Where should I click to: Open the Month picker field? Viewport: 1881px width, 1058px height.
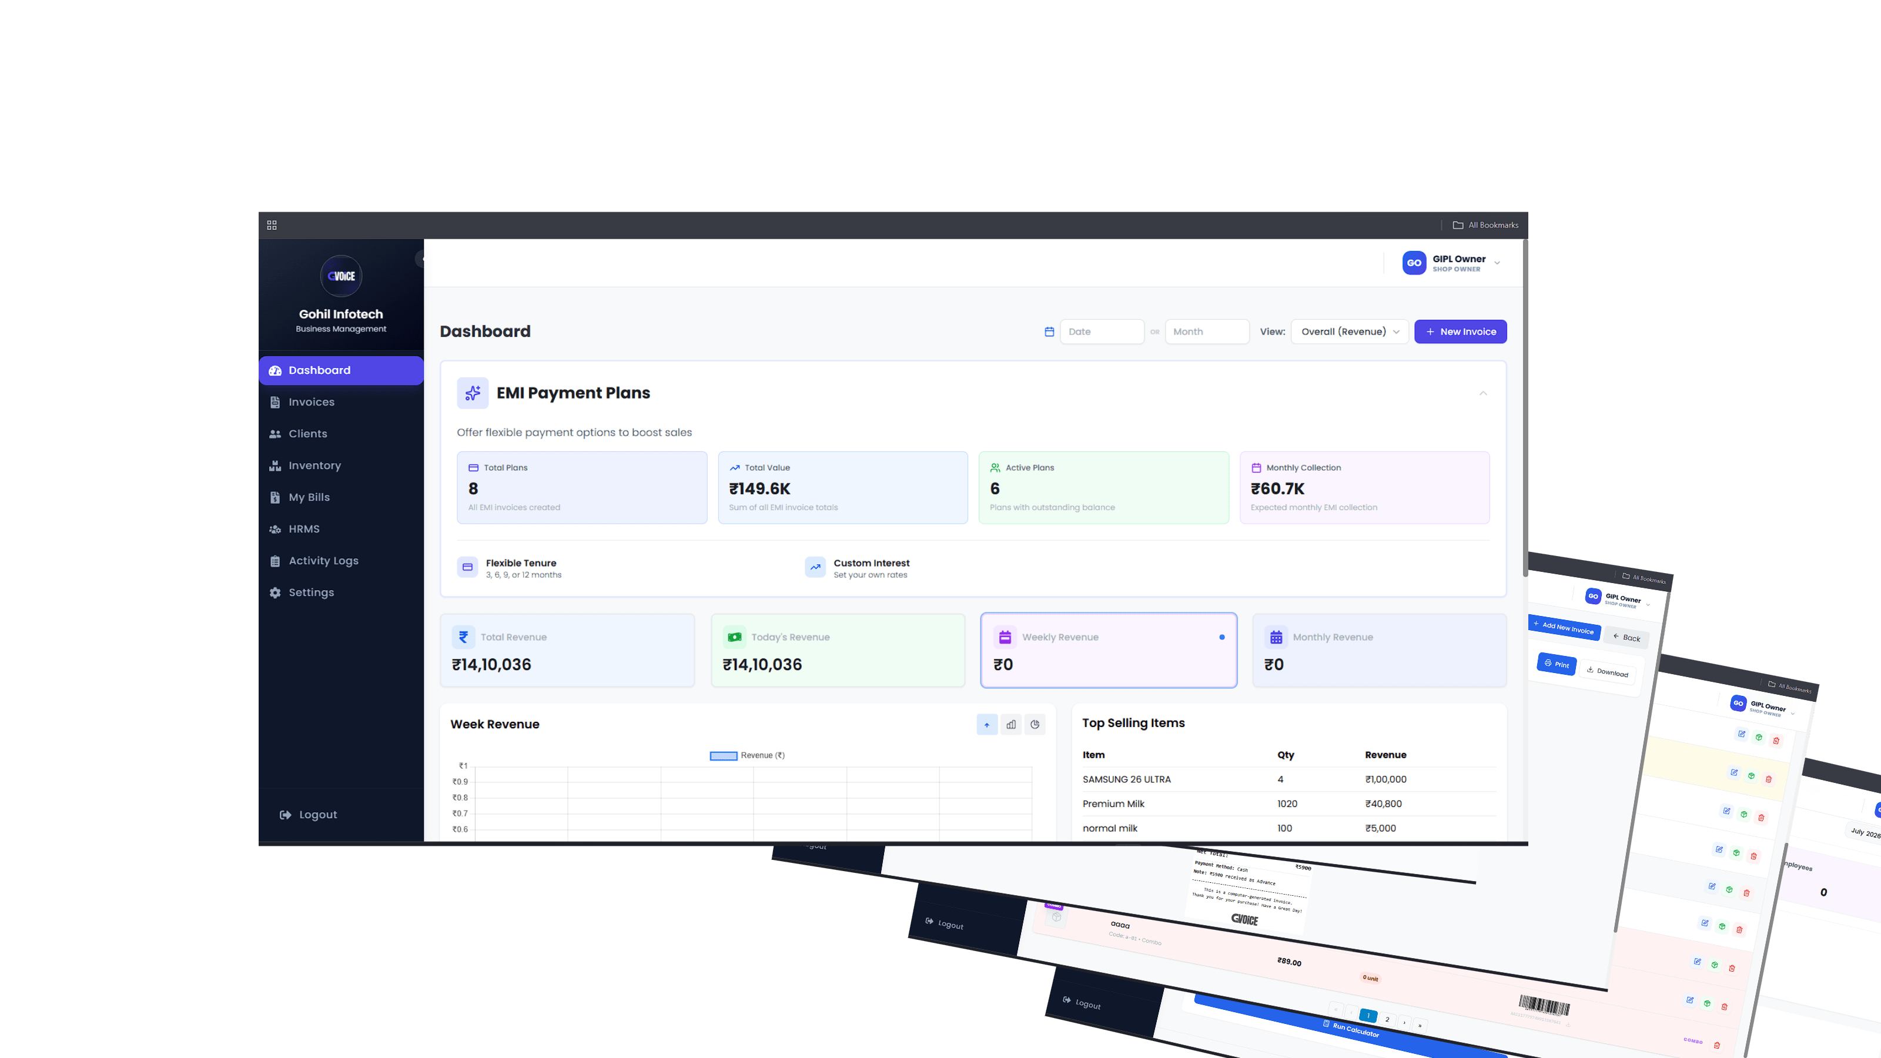1207,332
